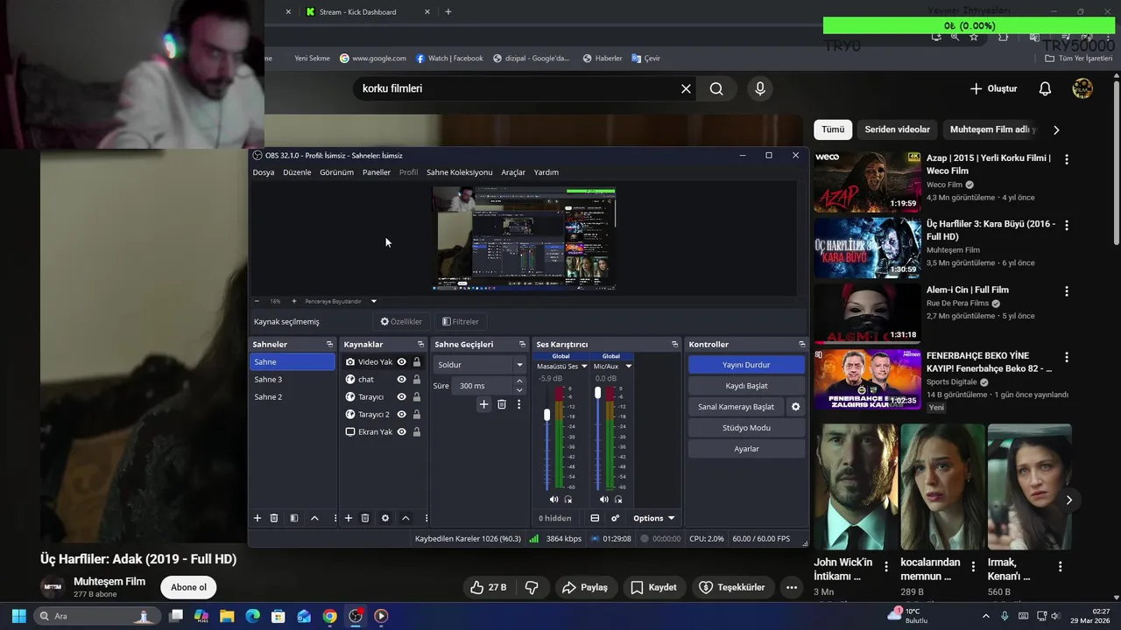
Task: Lock the Ekran Yak source
Action: pyautogui.click(x=416, y=432)
